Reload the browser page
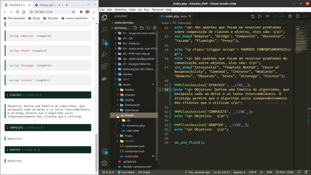The image size is (311, 175). (x=17, y=12)
